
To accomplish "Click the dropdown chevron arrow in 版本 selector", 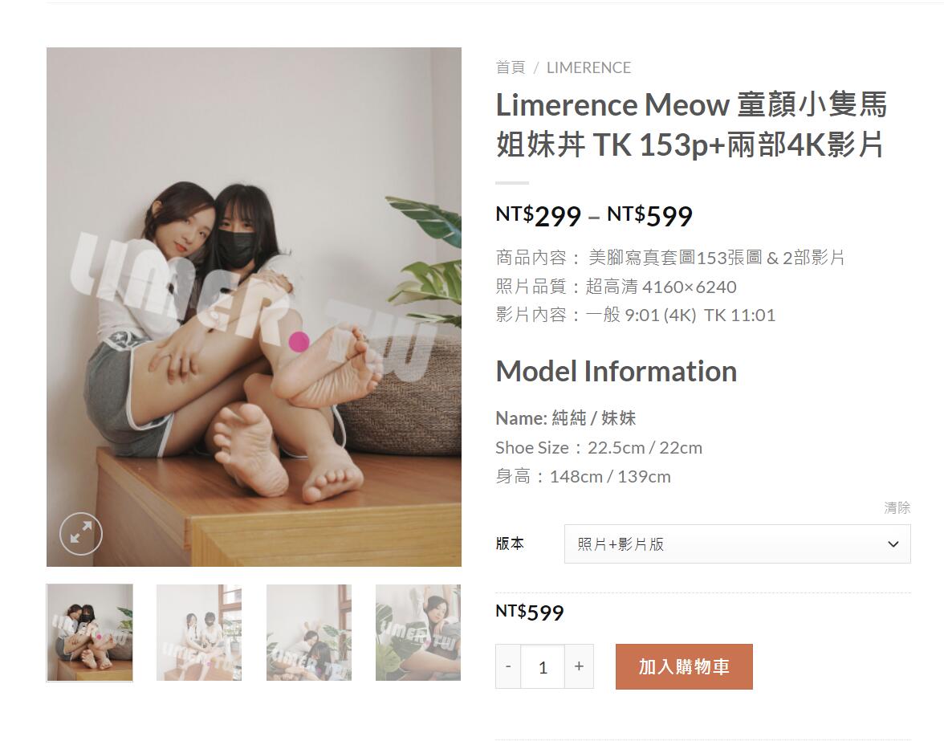I will click(893, 544).
